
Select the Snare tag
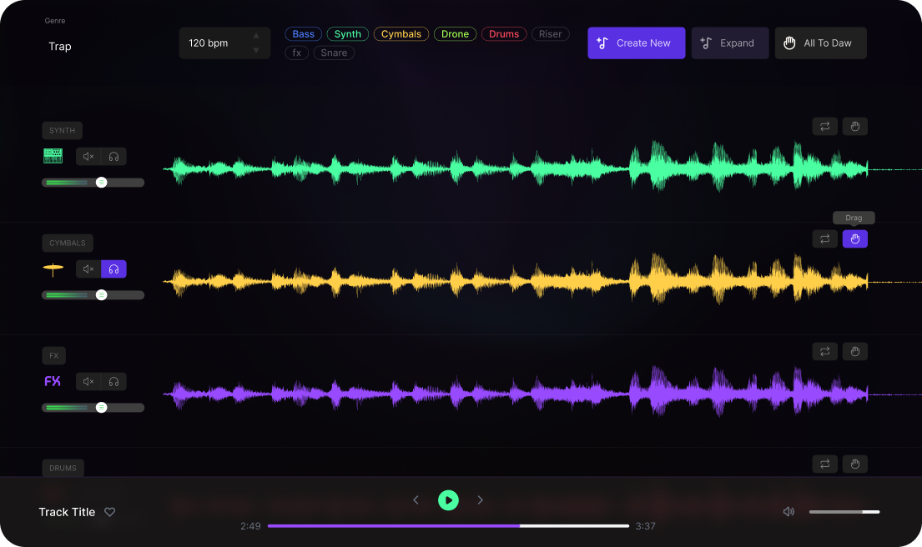[x=334, y=53]
